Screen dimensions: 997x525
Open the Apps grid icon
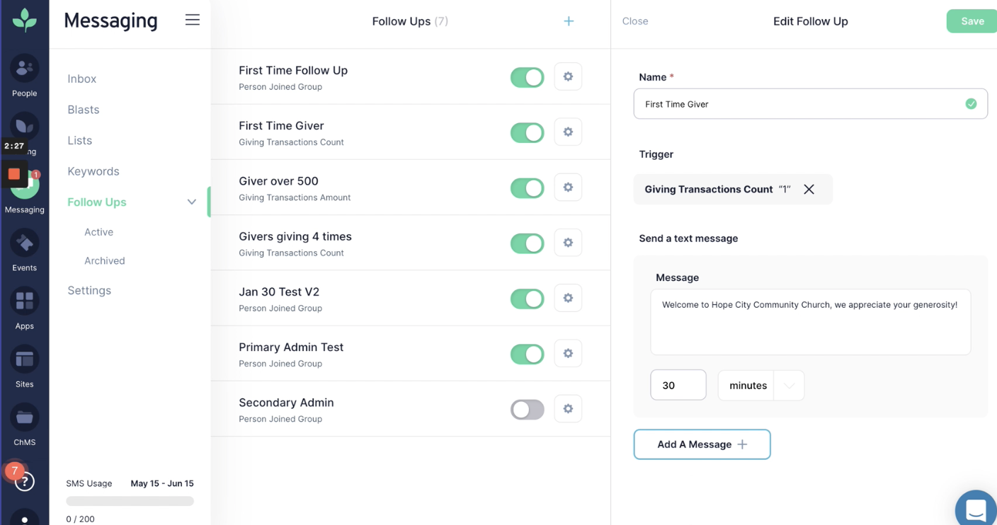(24, 301)
